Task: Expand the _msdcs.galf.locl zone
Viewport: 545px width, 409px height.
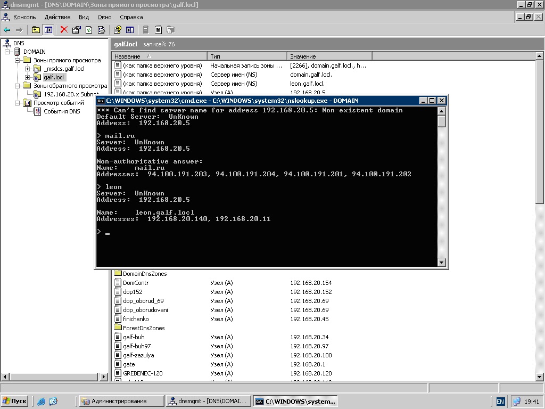Action: click(x=27, y=69)
